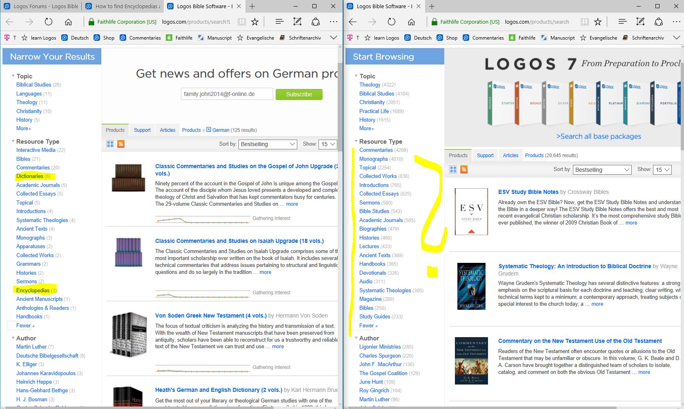Close the active Logos Bible Software tab in left window
684x409 pixels.
coord(239,6)
